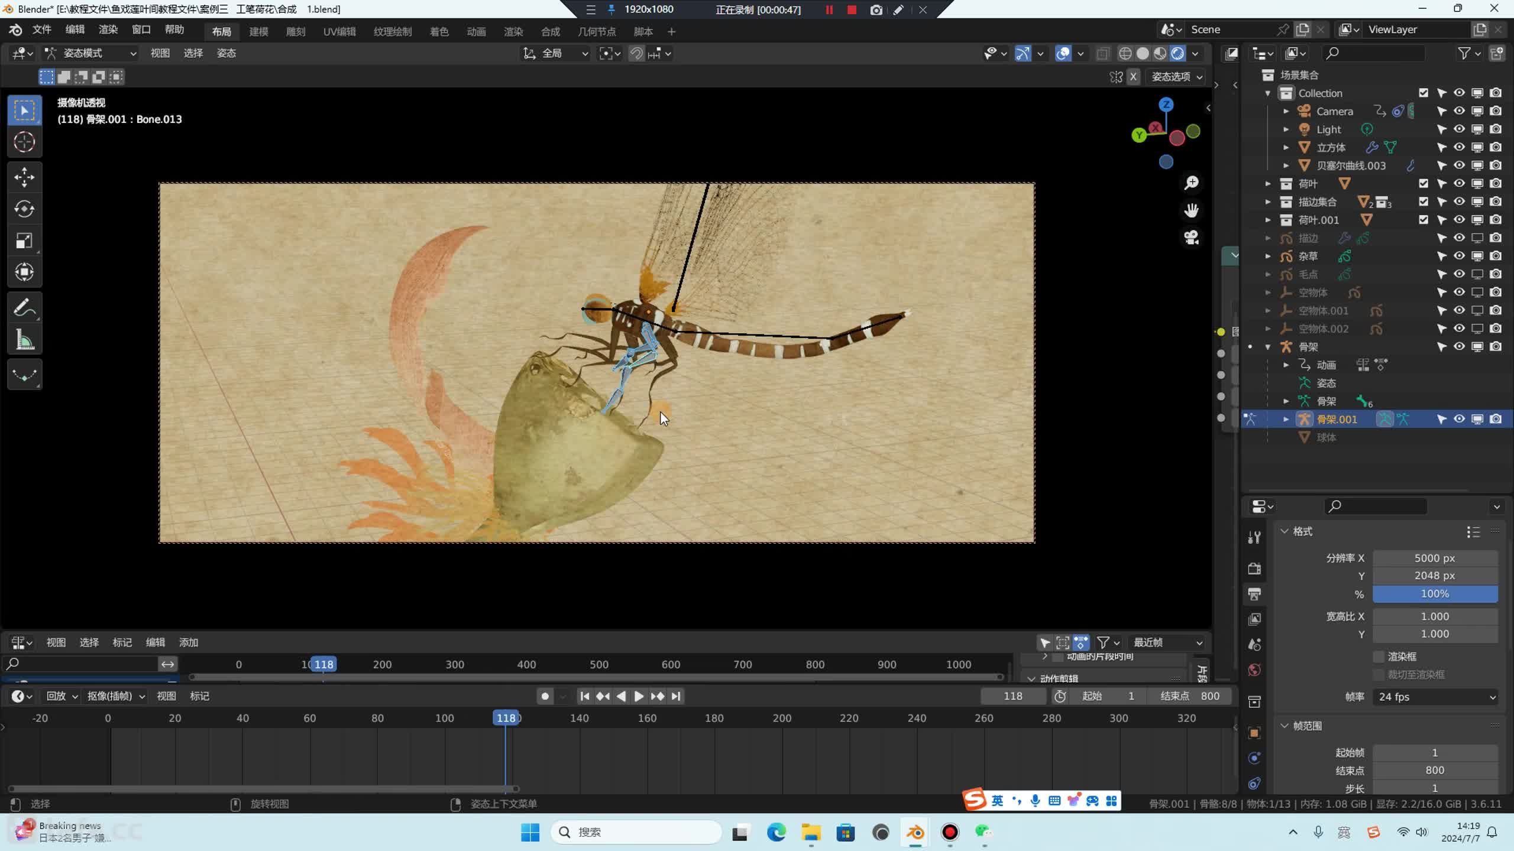The image size is (1514, 851).
Task: Click the 结束点 800 timeline field
Action: coord(1191,696)
